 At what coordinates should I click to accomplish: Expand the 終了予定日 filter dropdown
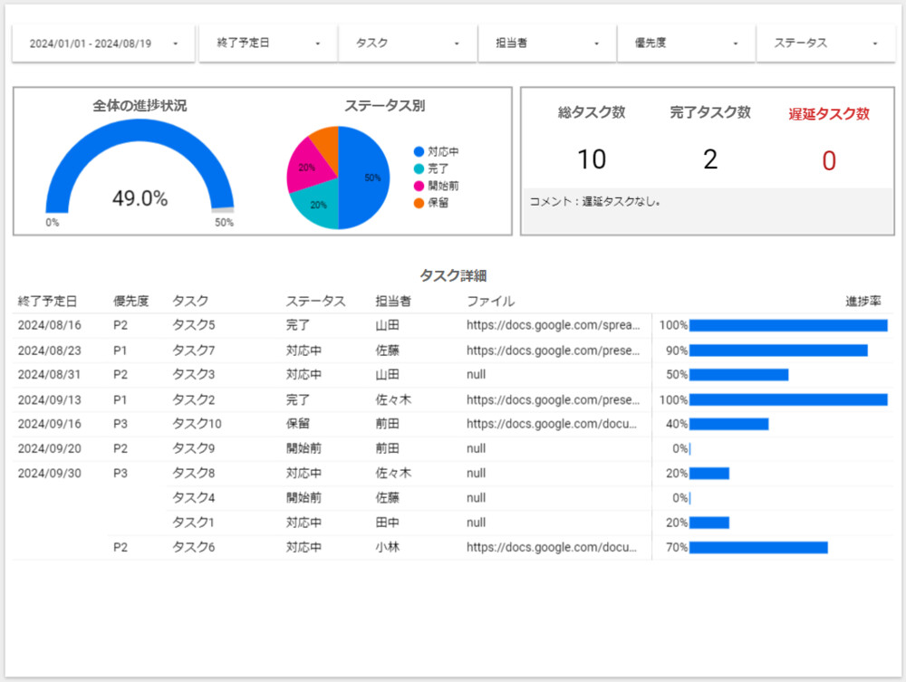[269, 43]
